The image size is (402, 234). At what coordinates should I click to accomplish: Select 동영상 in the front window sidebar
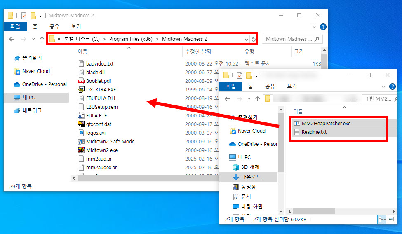click(244, 187)
